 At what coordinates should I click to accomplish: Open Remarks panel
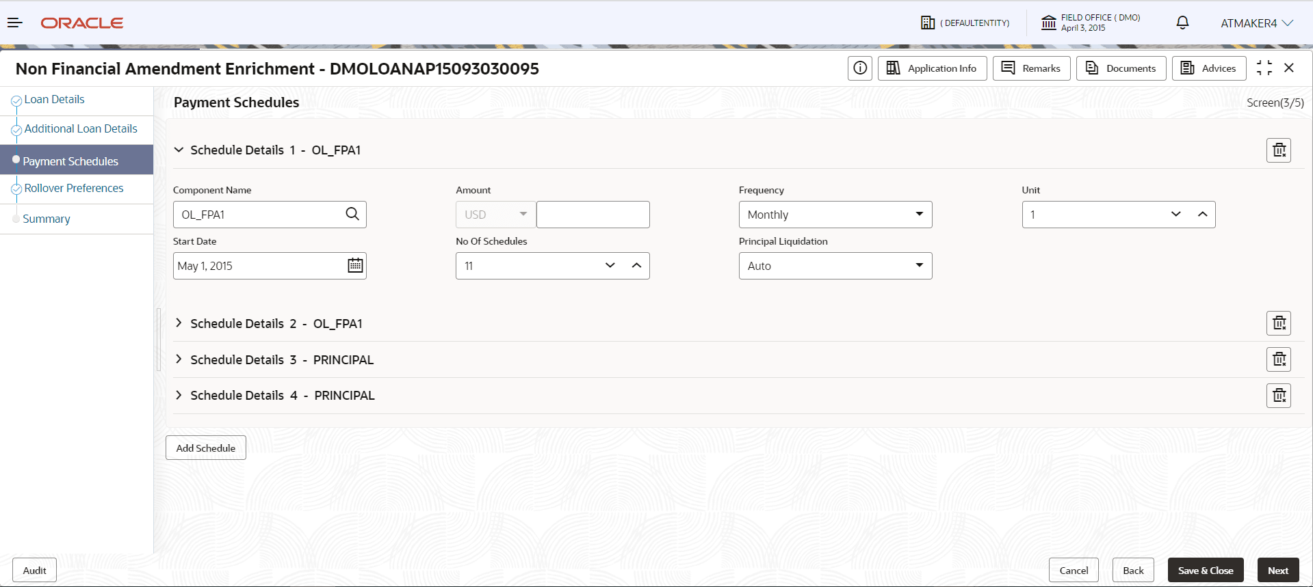pos(1031,68)
